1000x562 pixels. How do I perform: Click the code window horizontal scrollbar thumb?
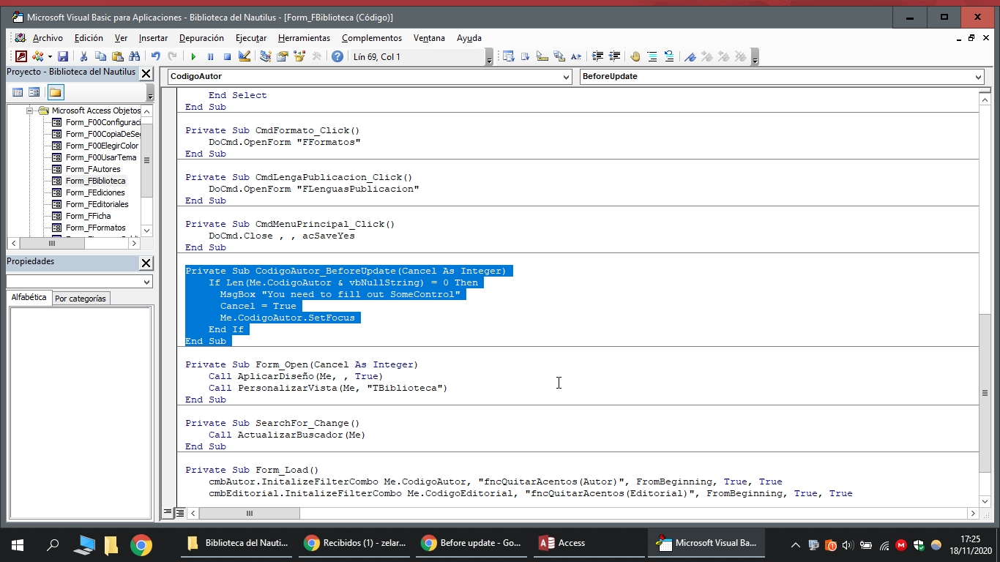(250, 513)
